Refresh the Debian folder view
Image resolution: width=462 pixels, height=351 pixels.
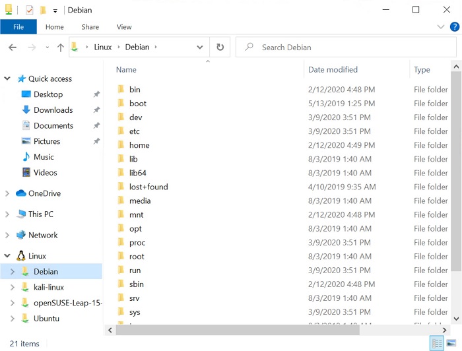point(220,47)
